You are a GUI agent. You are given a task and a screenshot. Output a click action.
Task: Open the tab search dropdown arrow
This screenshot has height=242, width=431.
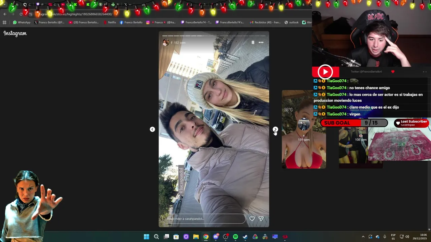click(4, 5)
